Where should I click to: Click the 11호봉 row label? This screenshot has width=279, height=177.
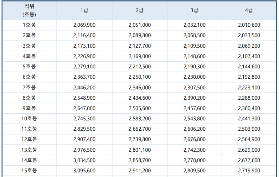click(x=29, y=129)
